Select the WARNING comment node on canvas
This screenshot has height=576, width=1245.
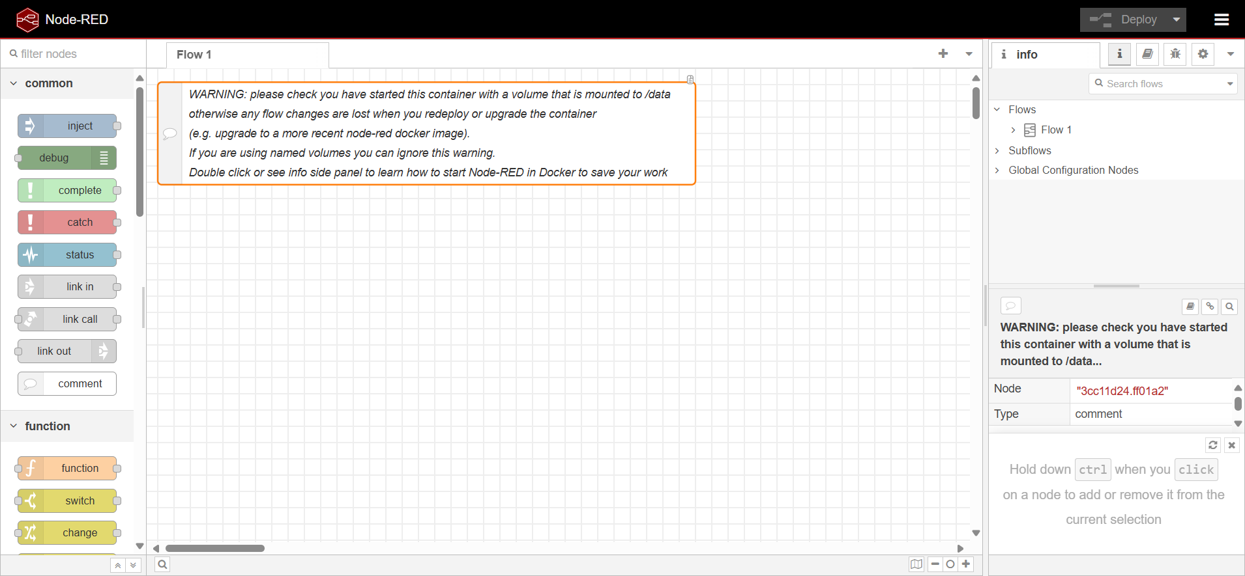point(427,133)
